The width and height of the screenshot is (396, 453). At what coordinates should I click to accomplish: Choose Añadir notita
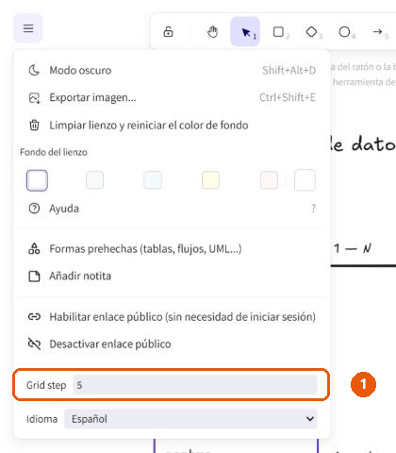172,276
